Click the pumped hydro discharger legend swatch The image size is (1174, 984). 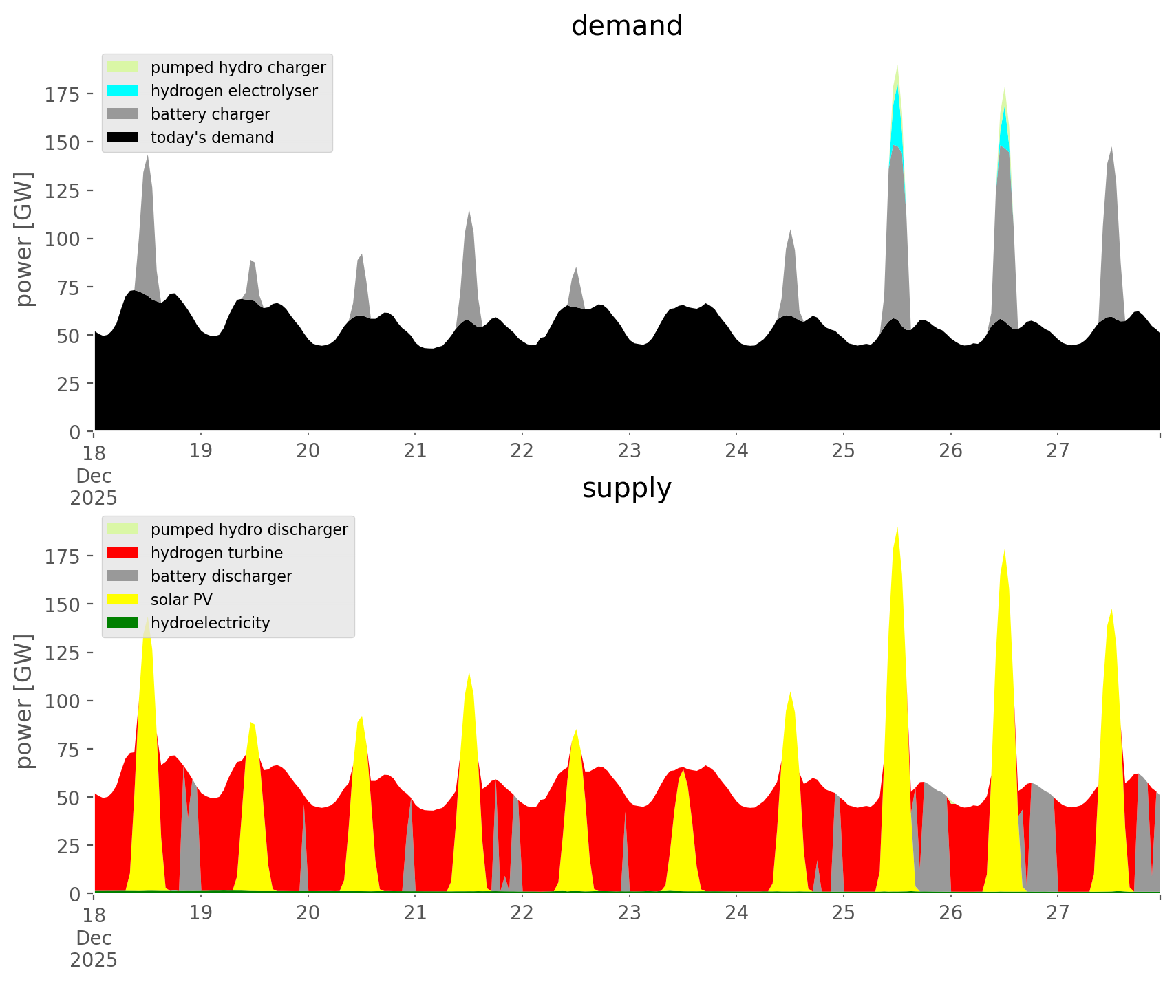(123, 529)
